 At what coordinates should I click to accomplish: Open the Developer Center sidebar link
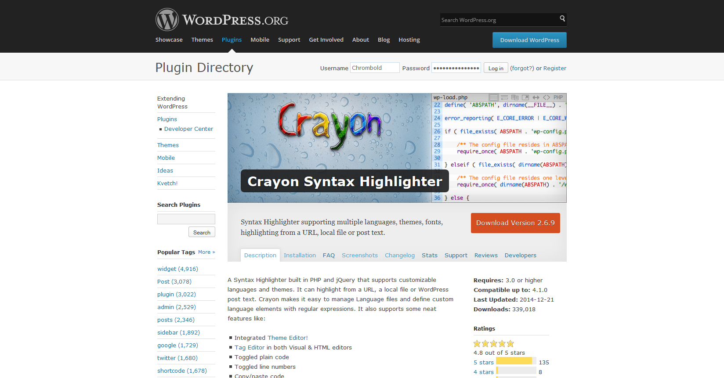(x=188, y=129)
